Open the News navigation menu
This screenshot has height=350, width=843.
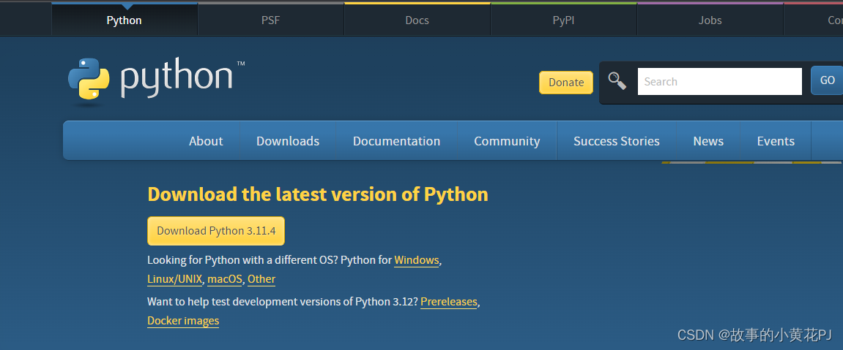[x=708, y=141]
